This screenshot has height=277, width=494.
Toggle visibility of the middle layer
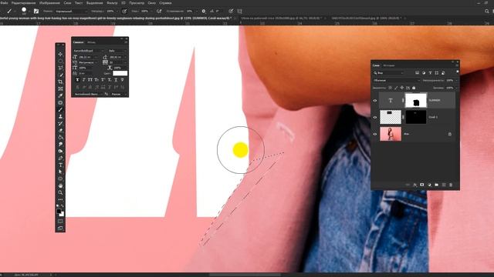click(x=375, y=117)
